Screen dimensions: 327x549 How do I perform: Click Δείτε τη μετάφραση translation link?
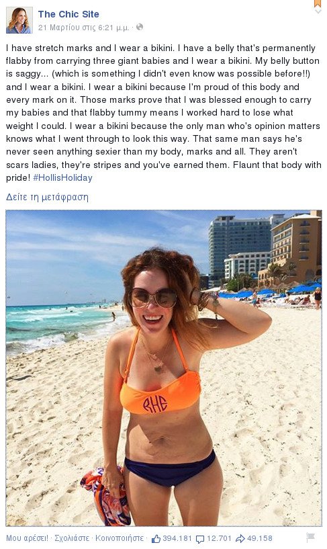pos(47,197)
